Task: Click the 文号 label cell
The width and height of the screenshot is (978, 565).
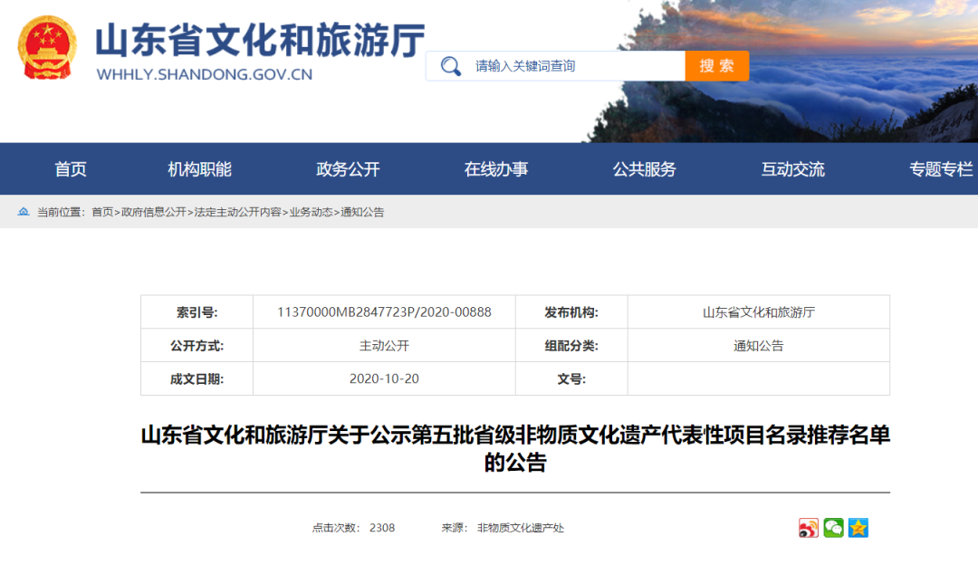Action: pyautogui.click(x=571, y=378)
